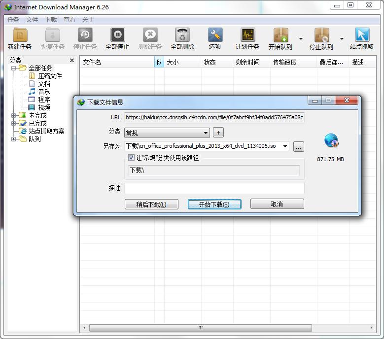Collapse the 全部任务 tree node
This screenshot has height=339, width=384.
click(13, 68)
